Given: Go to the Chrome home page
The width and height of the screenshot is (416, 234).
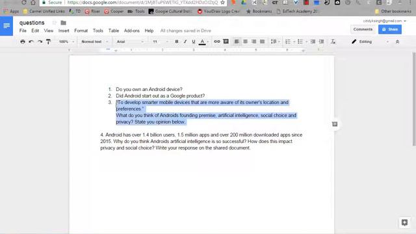Looking at the screenshot, I should (33, 3).
